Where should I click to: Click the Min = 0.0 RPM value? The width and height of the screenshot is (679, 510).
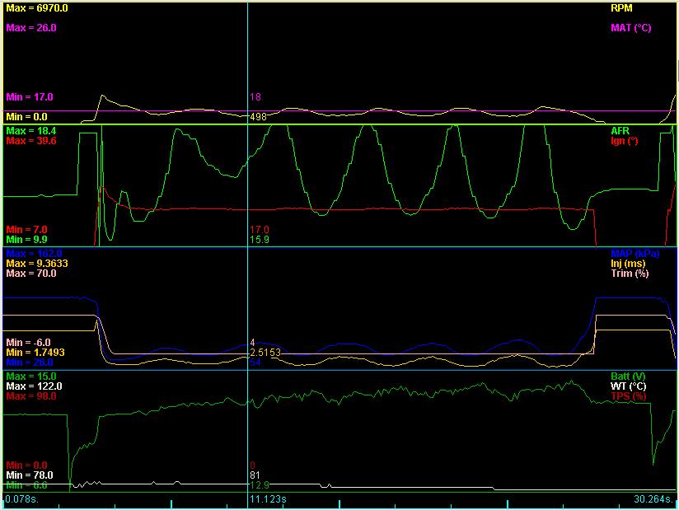[x=27, y=117]
